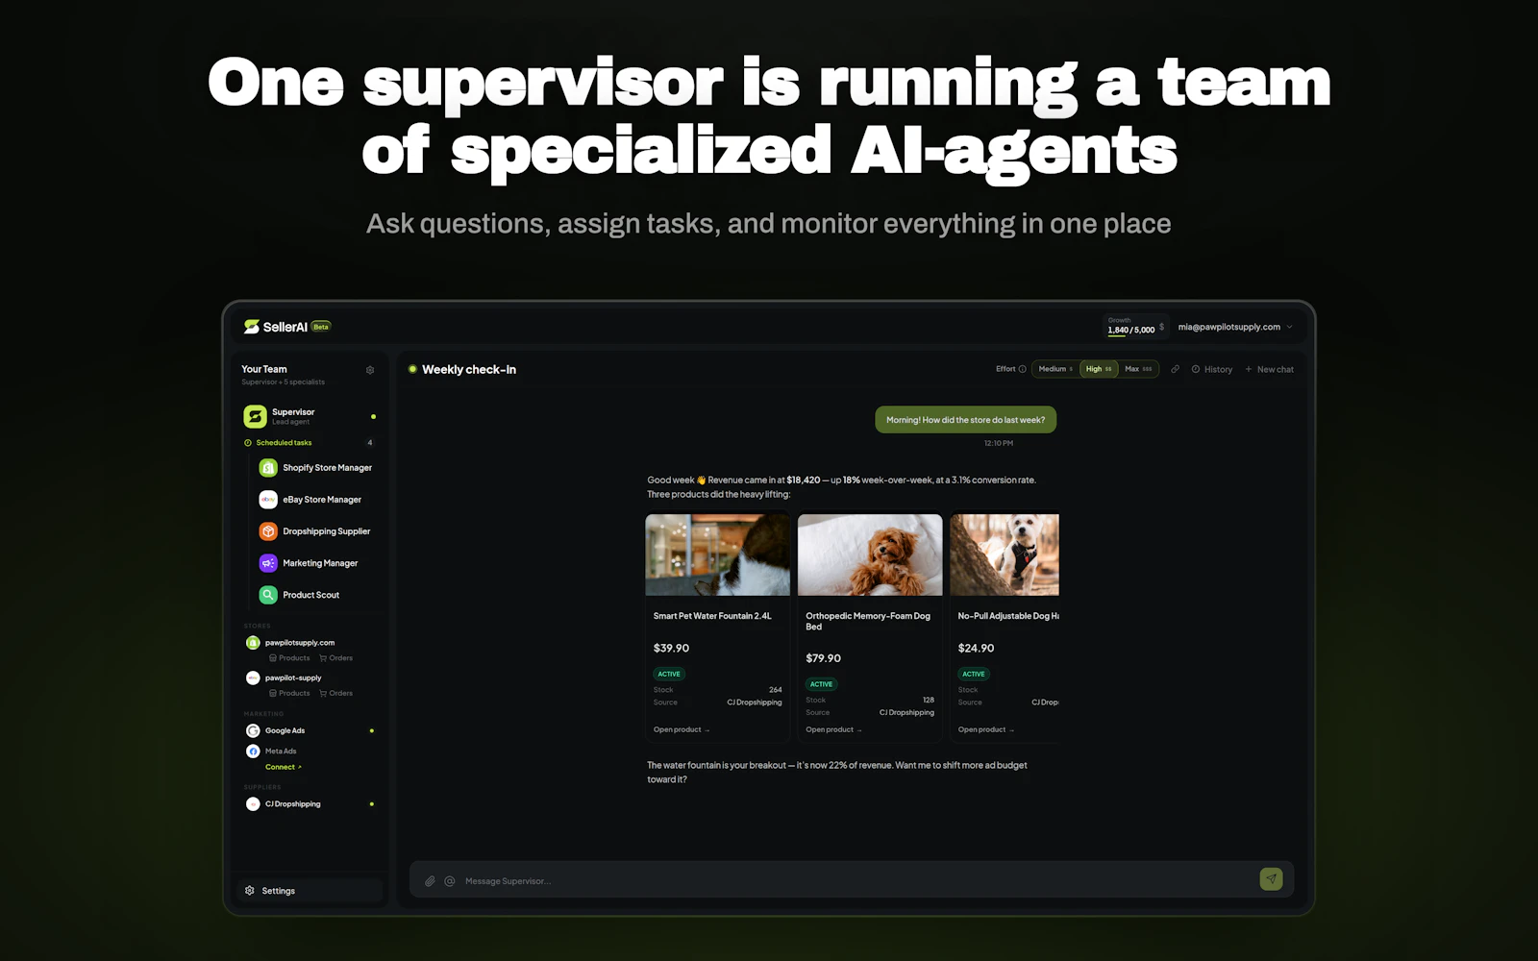Screen dimensions: 1538x961
Task: Start a New chat
Action: coord(1269,369)
